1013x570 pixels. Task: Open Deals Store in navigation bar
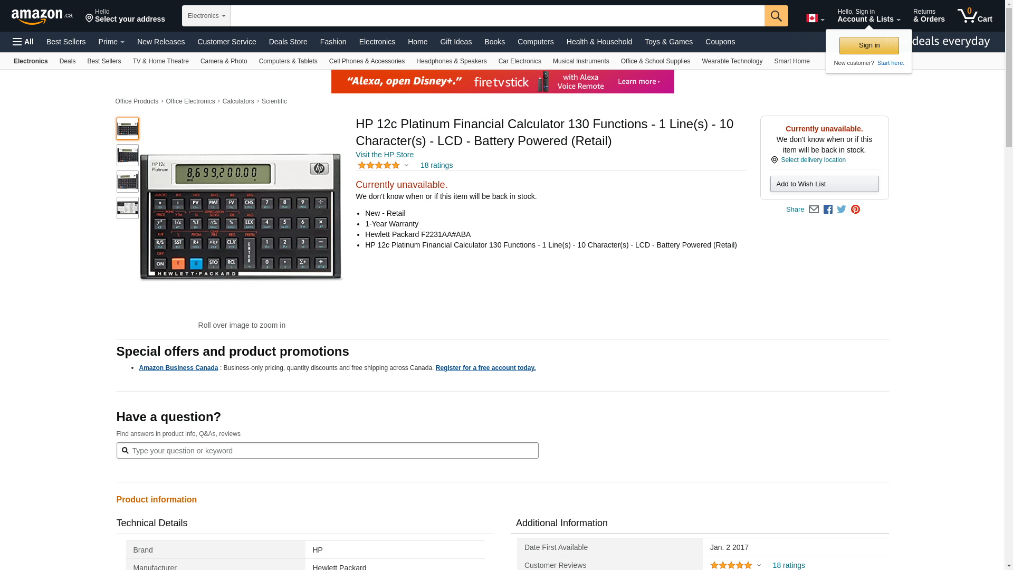288,42
